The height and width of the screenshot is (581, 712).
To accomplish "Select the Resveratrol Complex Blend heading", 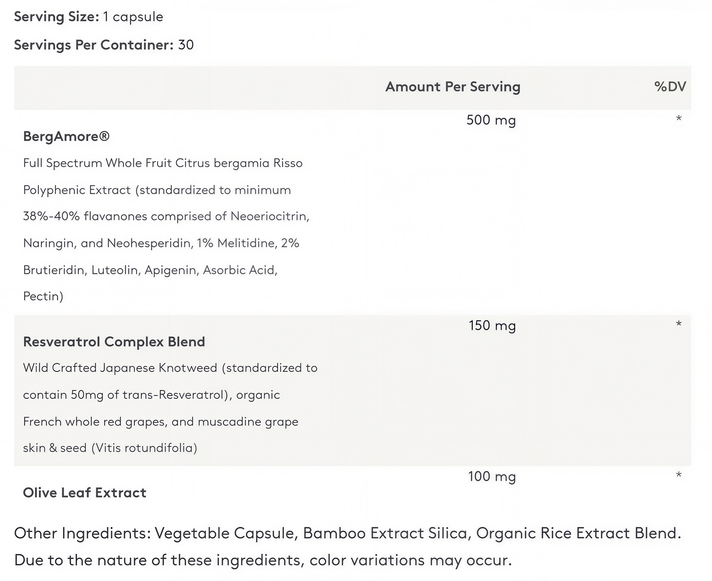I will (114, 342).
